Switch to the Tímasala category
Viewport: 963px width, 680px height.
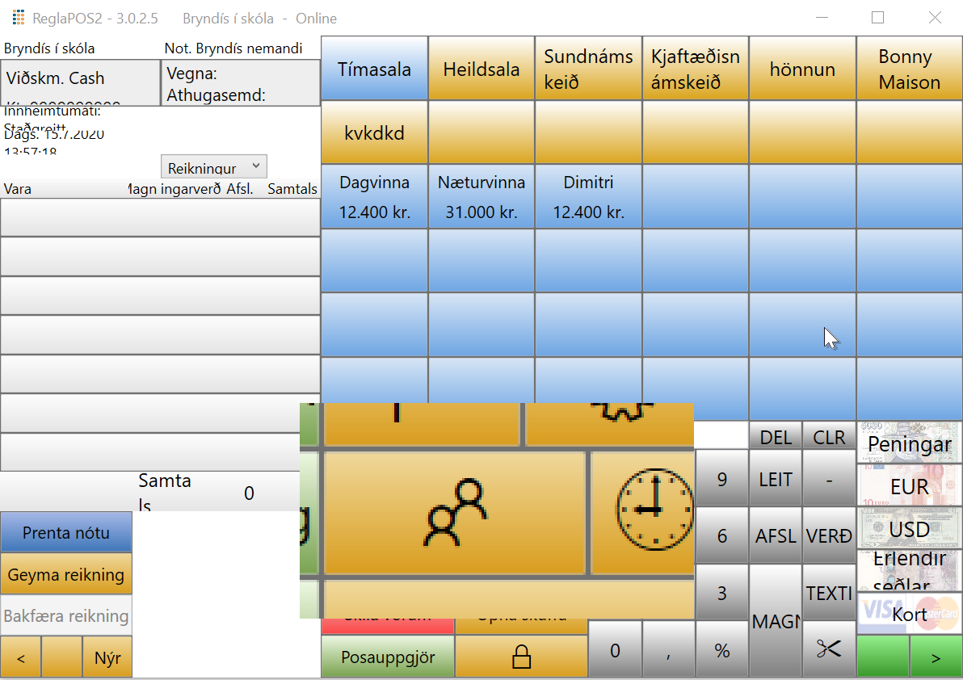pyautogui.click(x=374, y=69)
